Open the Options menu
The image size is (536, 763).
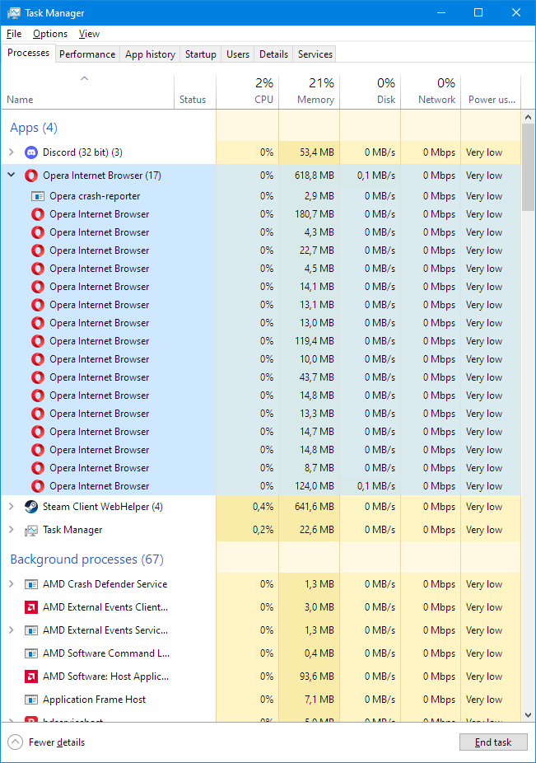[50, 34]
